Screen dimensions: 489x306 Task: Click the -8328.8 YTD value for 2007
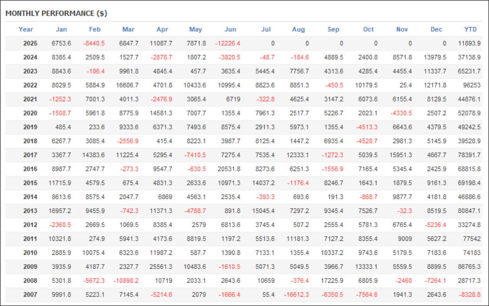point(469,294)
